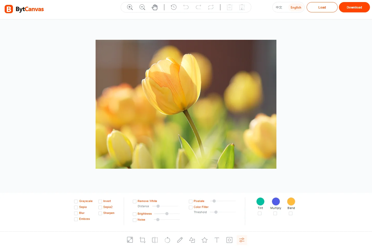Image resolution: width=372 pixels, height=248 pixels.
Task: Select the flip tool icon
Action: pyautogui.click(x=155, y=240)
